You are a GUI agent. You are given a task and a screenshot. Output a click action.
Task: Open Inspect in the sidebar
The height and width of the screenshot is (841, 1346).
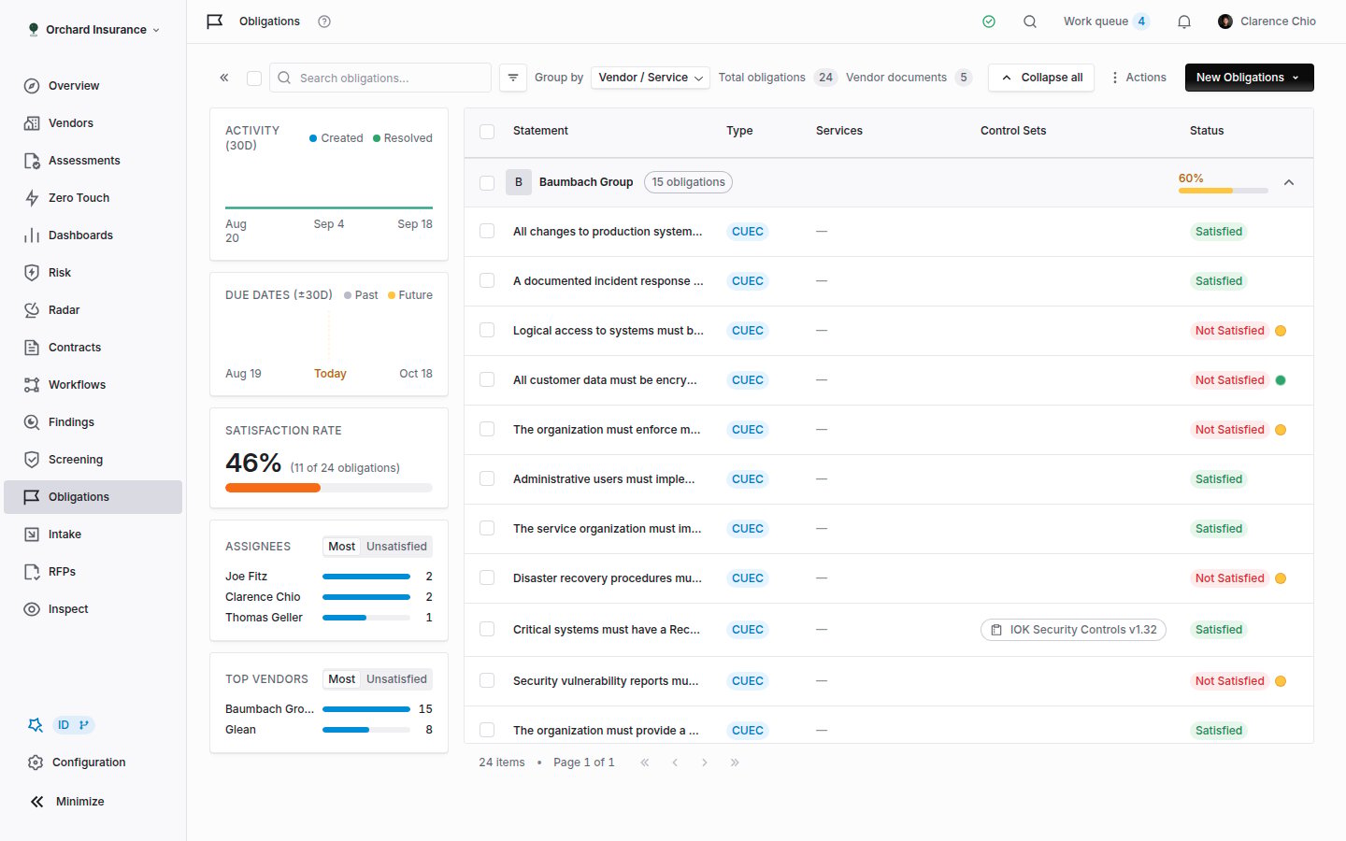(x=93, y=609)
